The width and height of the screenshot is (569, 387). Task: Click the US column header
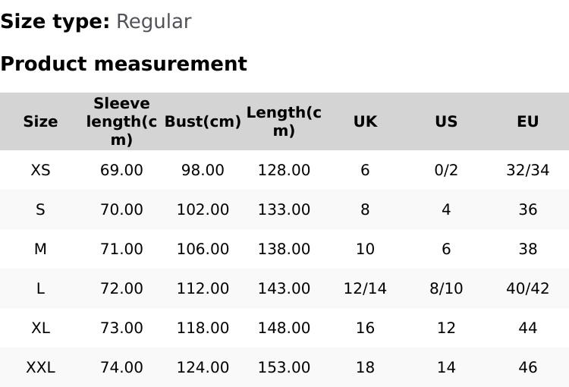point(446,121)
